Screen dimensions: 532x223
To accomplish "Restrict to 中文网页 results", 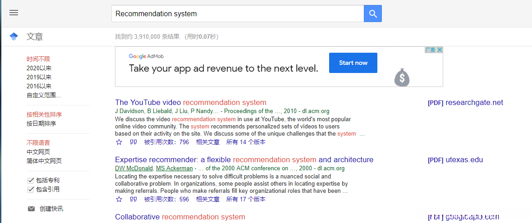I will (x=38, y=152).
